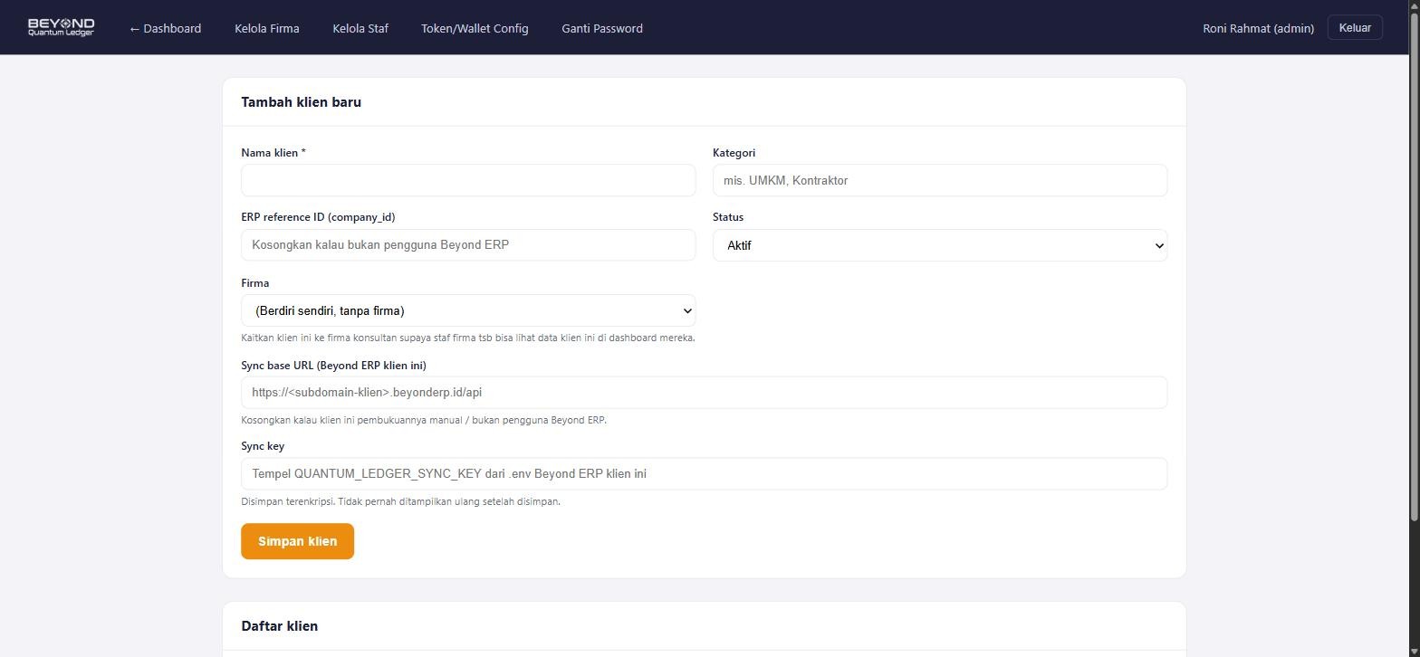Click the ERP reference ID field
Screen dimensions: 1420x657
tap(468, 244)
